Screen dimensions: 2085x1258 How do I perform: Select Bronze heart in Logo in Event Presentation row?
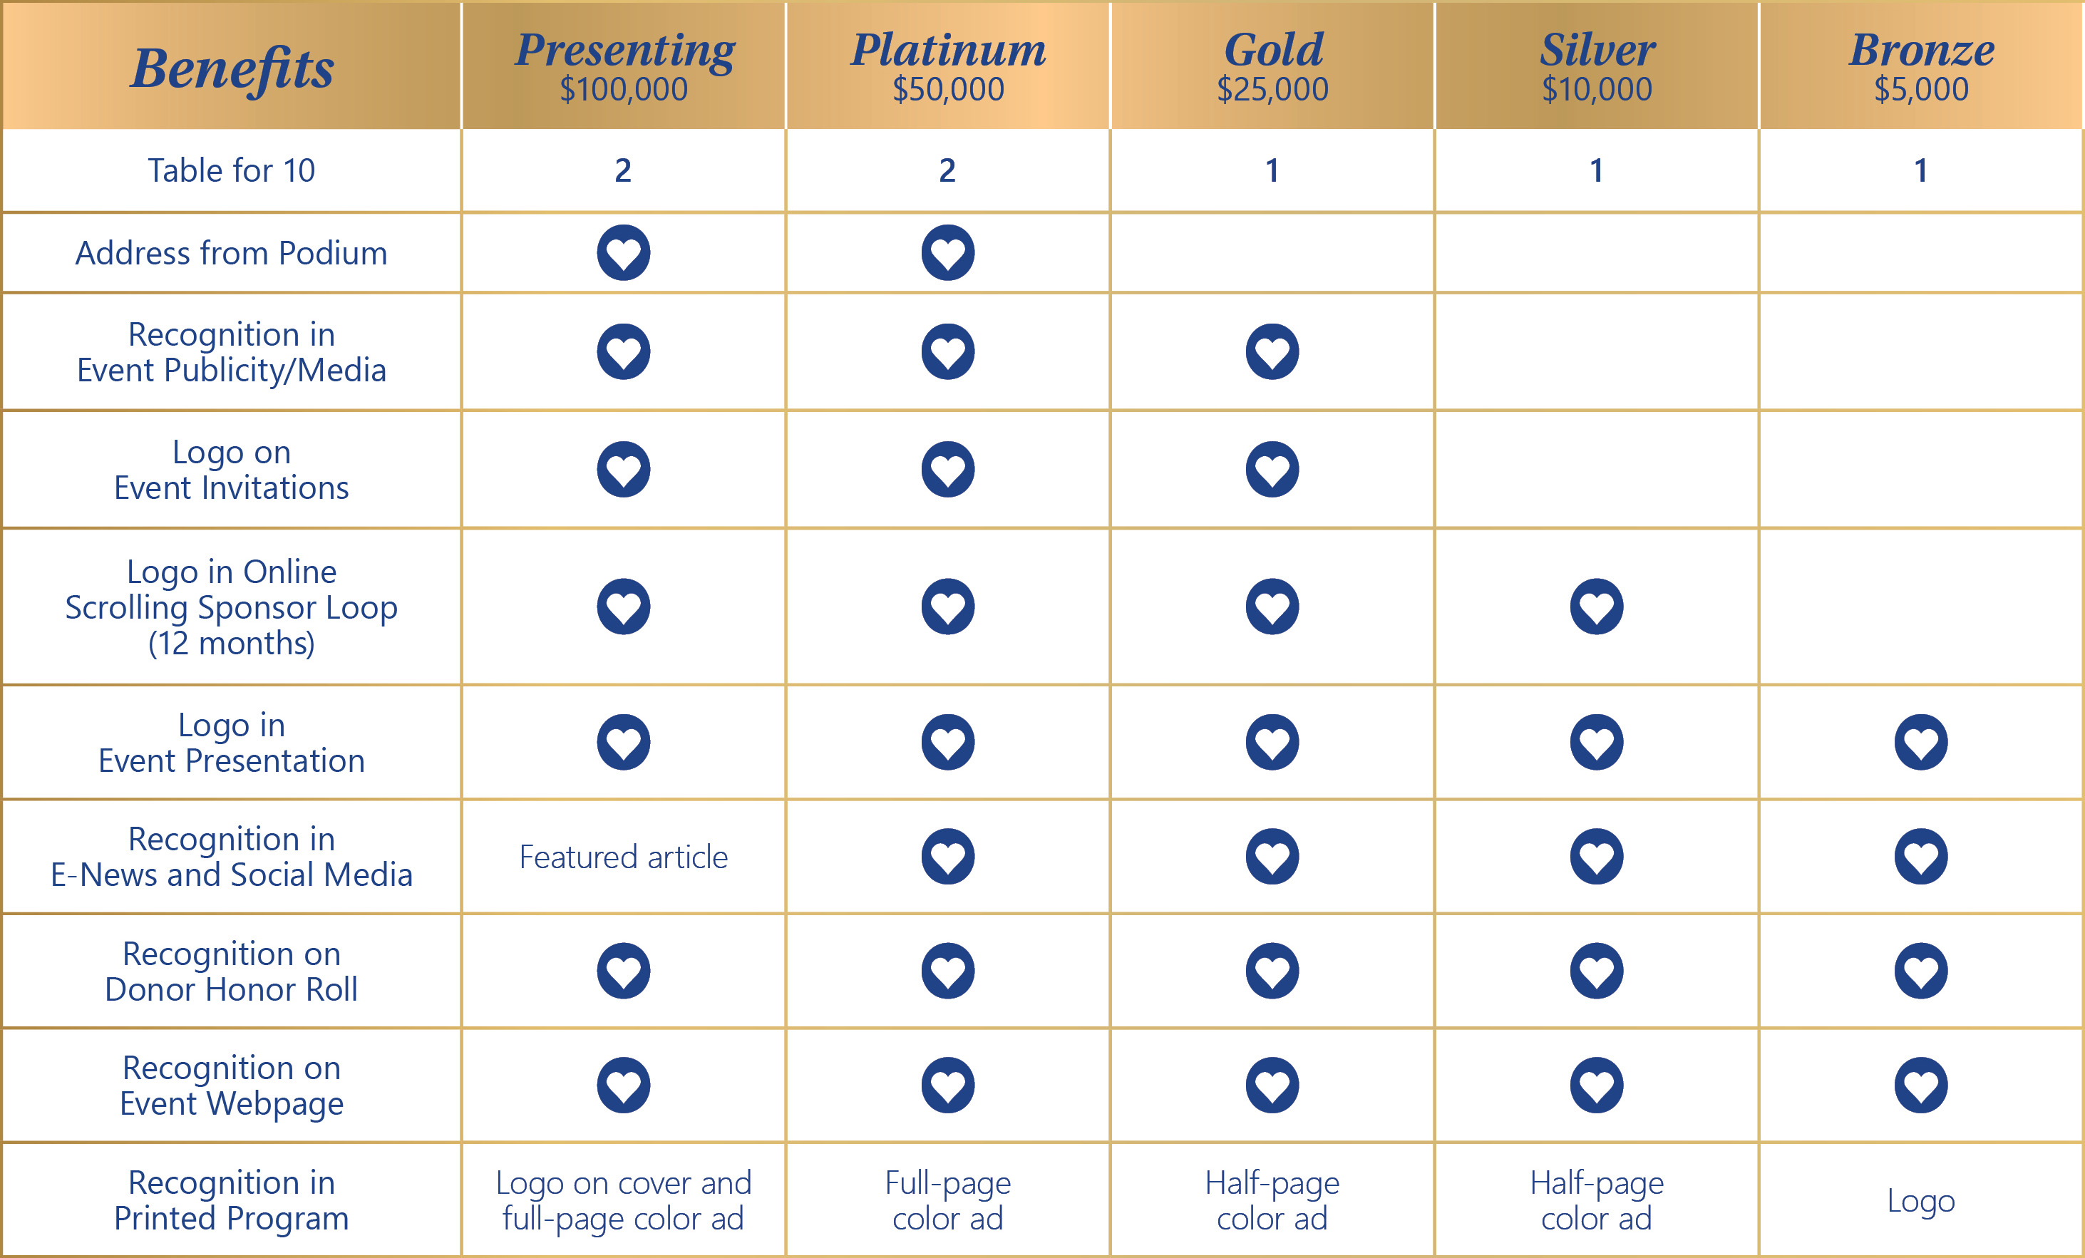(x=1921, y=742)
